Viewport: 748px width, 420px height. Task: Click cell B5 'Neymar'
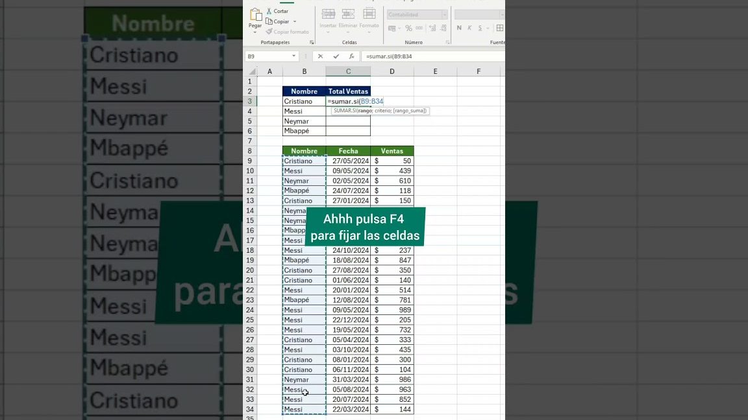304,121
